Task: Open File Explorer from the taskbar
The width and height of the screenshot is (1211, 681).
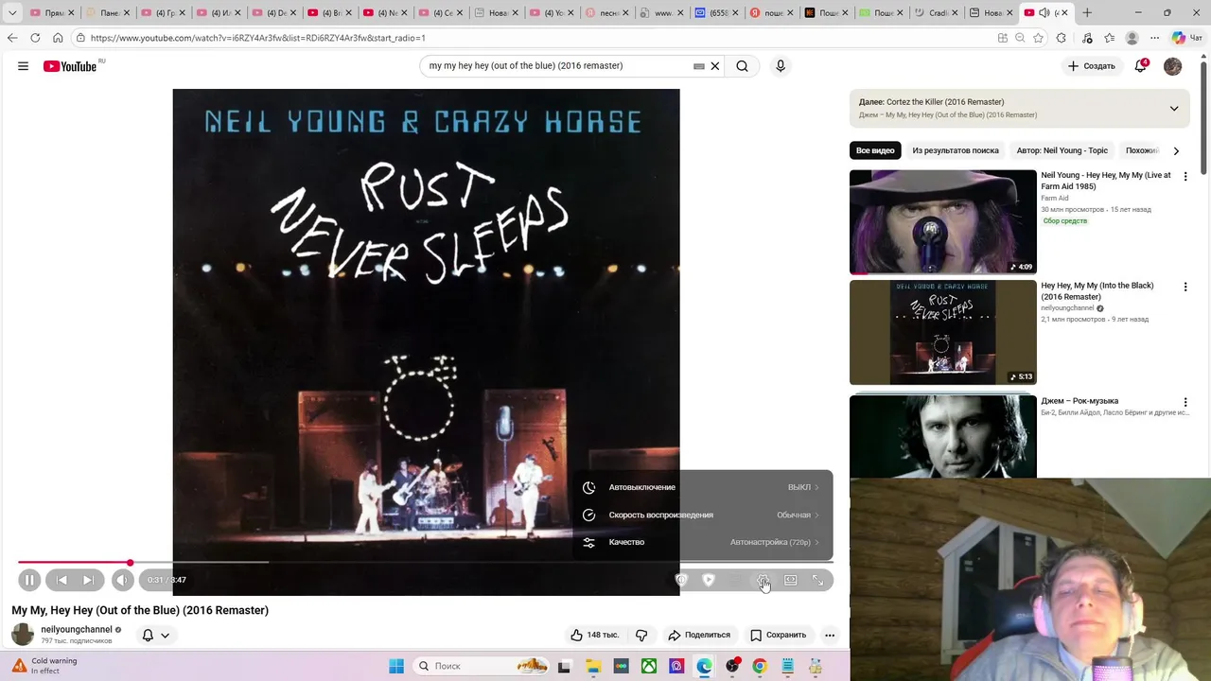Action: (x=593, y=666)
